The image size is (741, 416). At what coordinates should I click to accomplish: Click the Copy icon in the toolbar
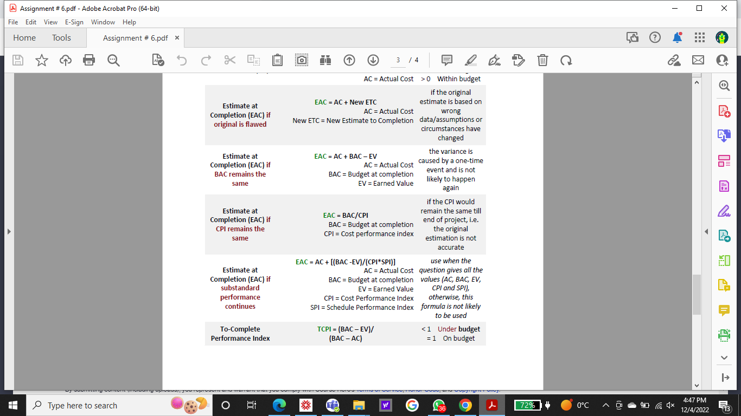253,60
